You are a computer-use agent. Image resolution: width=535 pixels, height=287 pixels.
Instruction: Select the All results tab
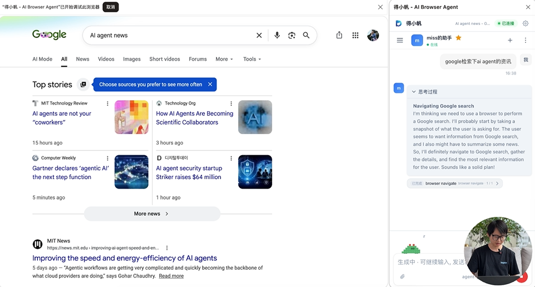point(64,59)
